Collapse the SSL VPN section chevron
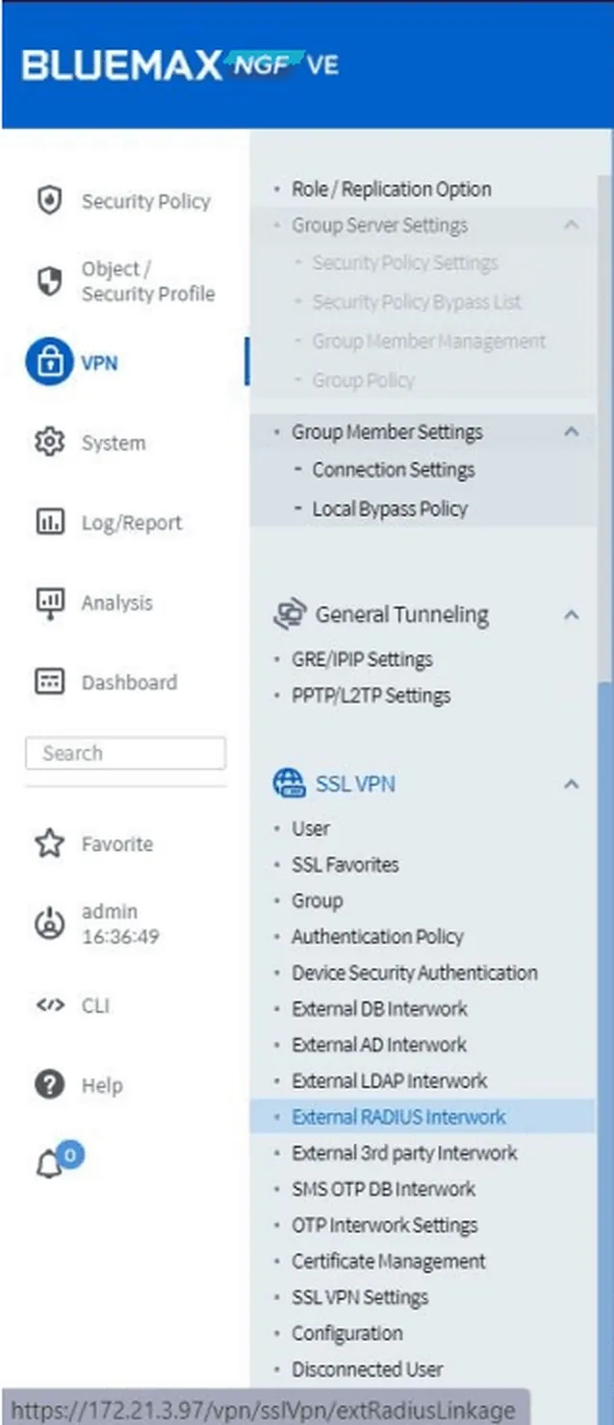 (572, 784)
